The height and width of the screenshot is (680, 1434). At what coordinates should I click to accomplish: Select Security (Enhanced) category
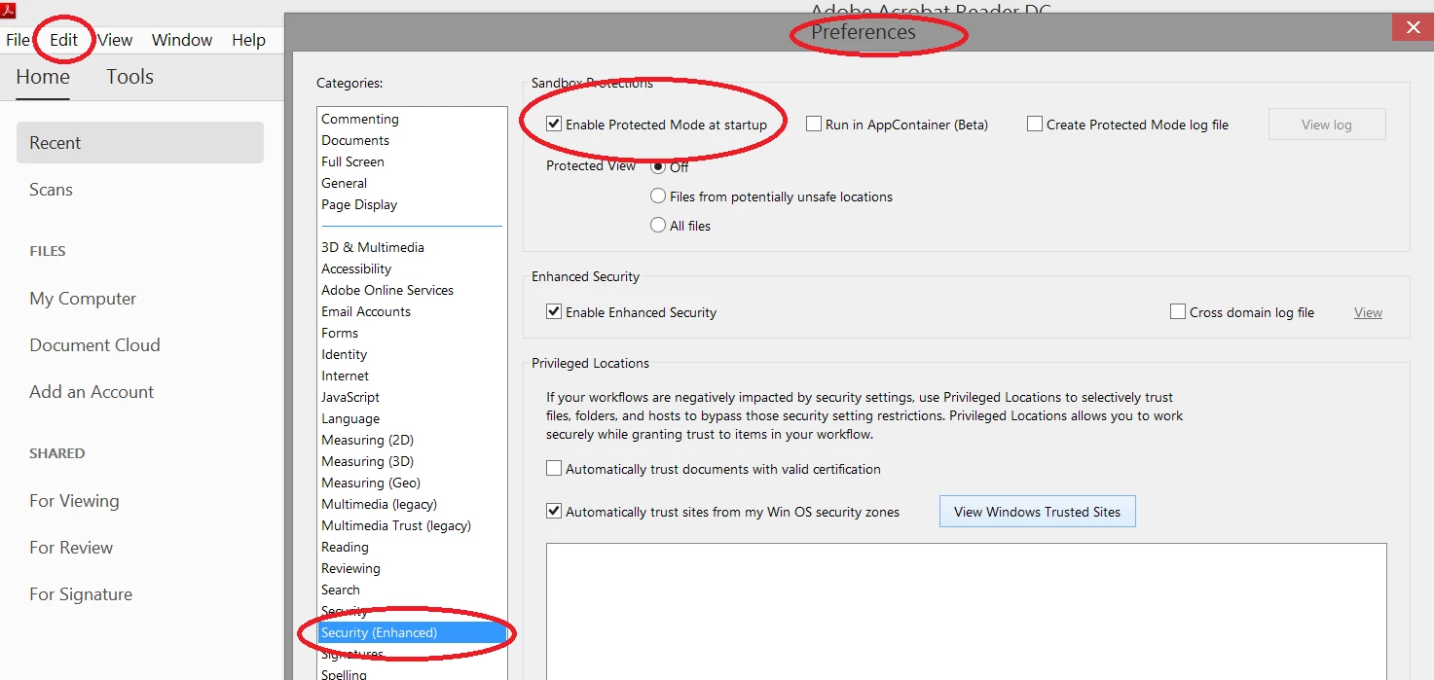coord(413,632)
